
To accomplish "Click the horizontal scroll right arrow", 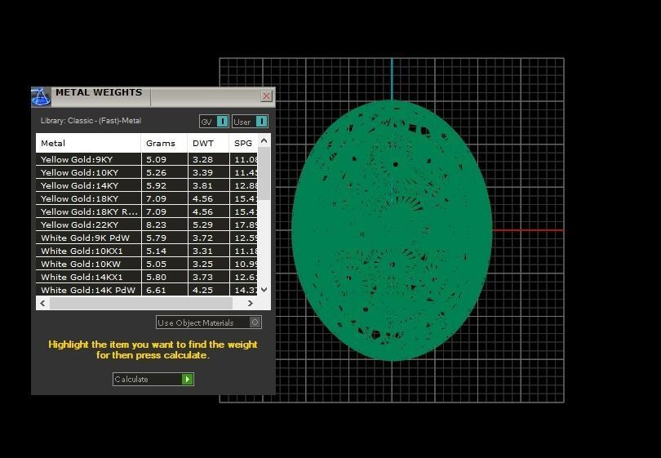I will 251,303.
